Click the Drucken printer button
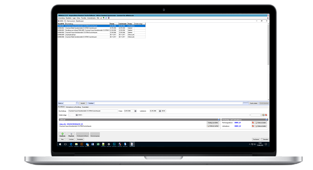The height and width of the screenshot is (170, 313). 71,134
